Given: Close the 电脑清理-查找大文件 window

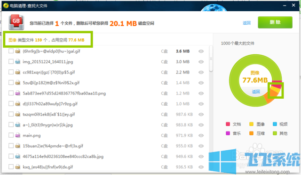Looking at the screenshot, I should pos(293,5).
